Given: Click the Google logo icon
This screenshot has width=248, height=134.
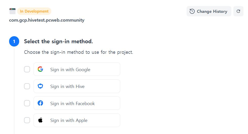Looking at the screenshot, I should pos(40,69).
